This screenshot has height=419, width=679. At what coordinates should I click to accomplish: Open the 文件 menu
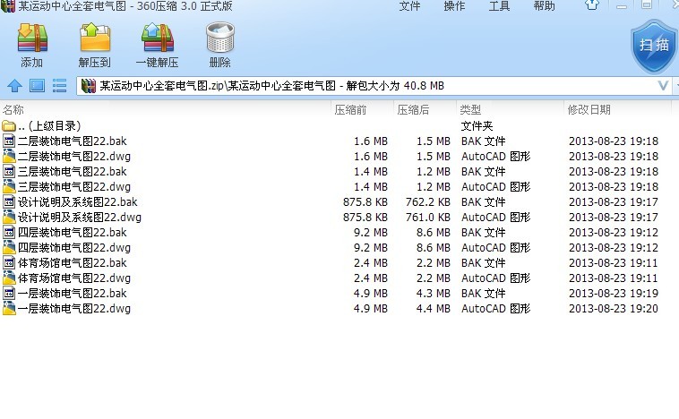point(409,5)
